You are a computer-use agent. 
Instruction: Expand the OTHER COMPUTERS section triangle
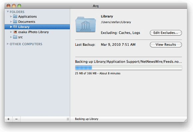pyautogui.click(x=8, y=44)
